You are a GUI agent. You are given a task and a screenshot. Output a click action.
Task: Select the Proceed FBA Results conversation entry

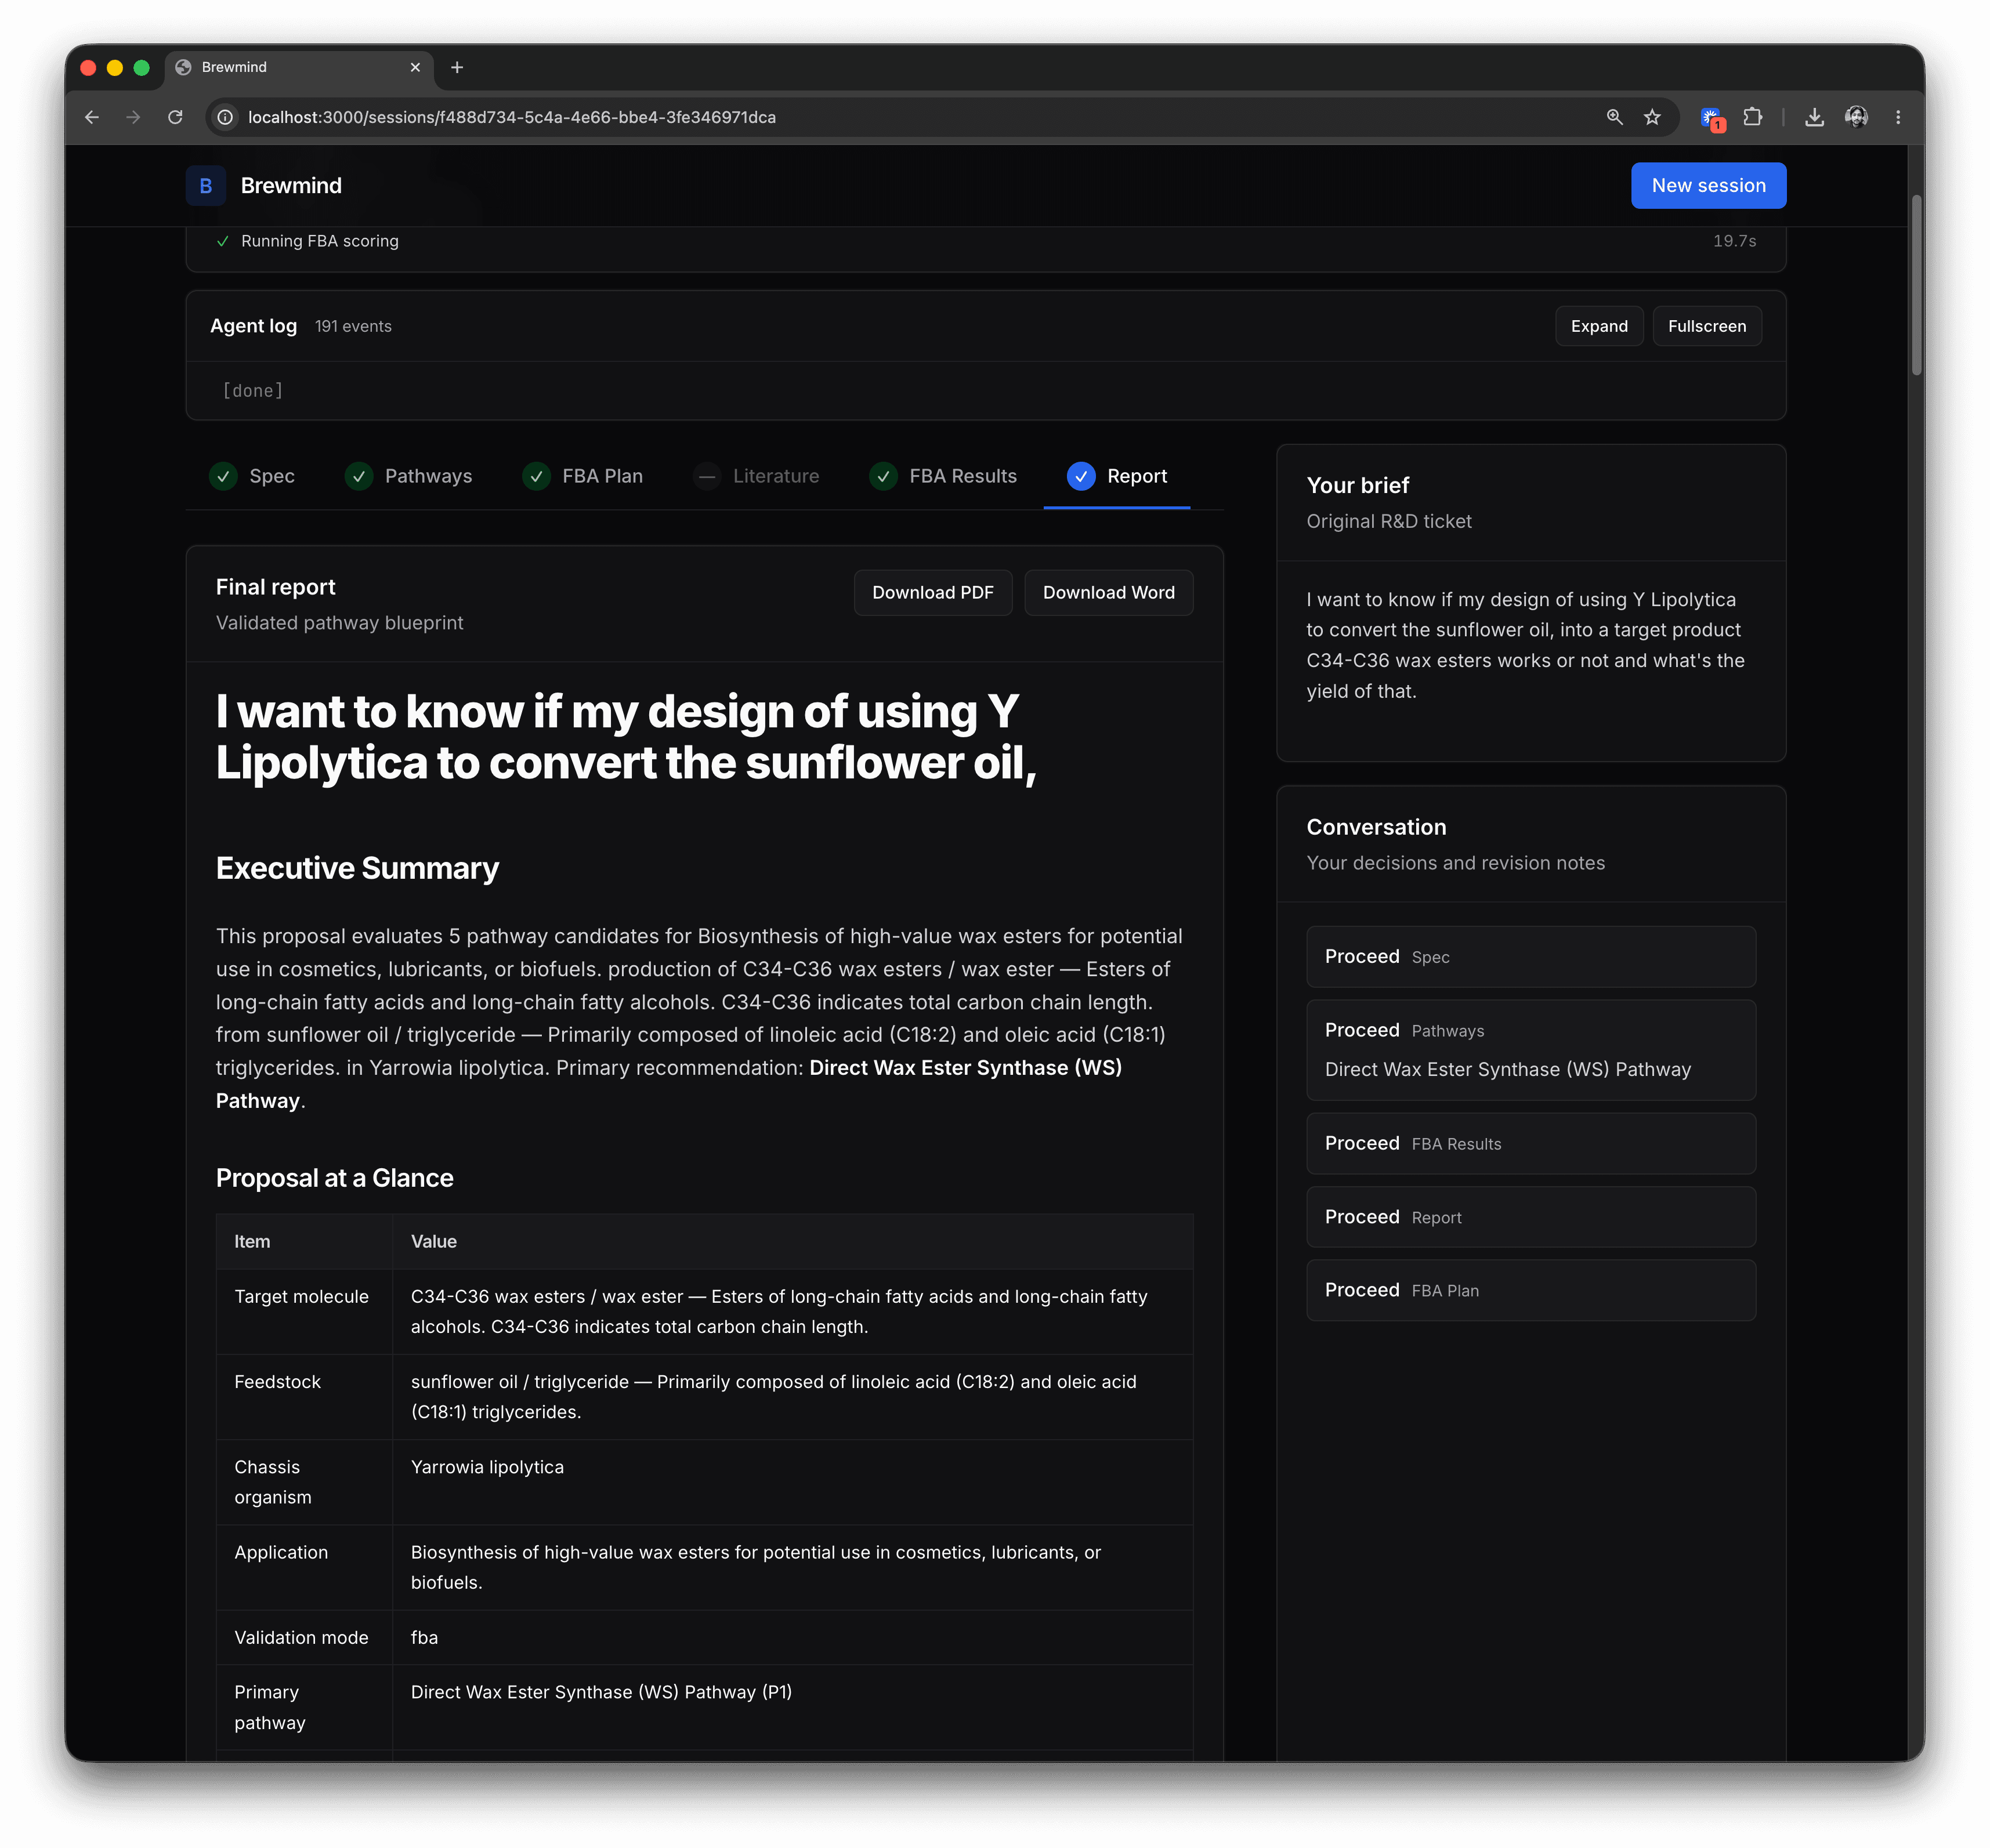point(1530,1143)
